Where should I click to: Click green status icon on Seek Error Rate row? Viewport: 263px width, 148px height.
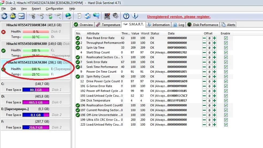(x=78, y=62)
